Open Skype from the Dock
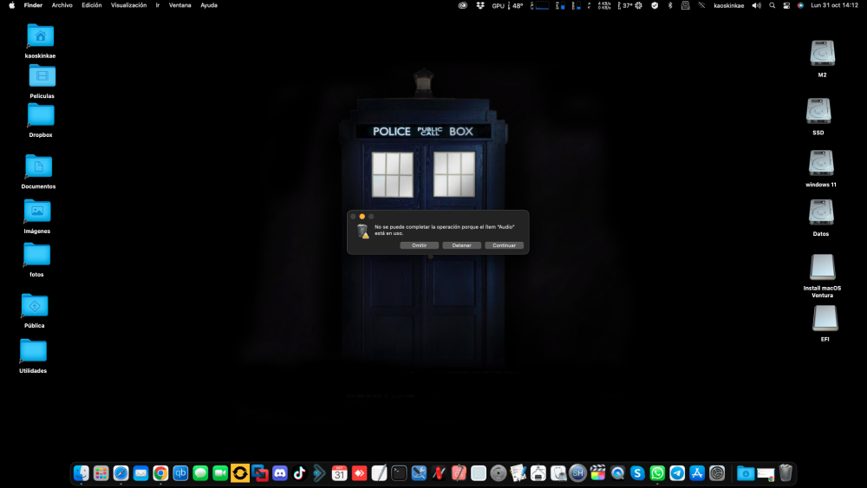The image size is (867, 488). click(x=637, y=473)
